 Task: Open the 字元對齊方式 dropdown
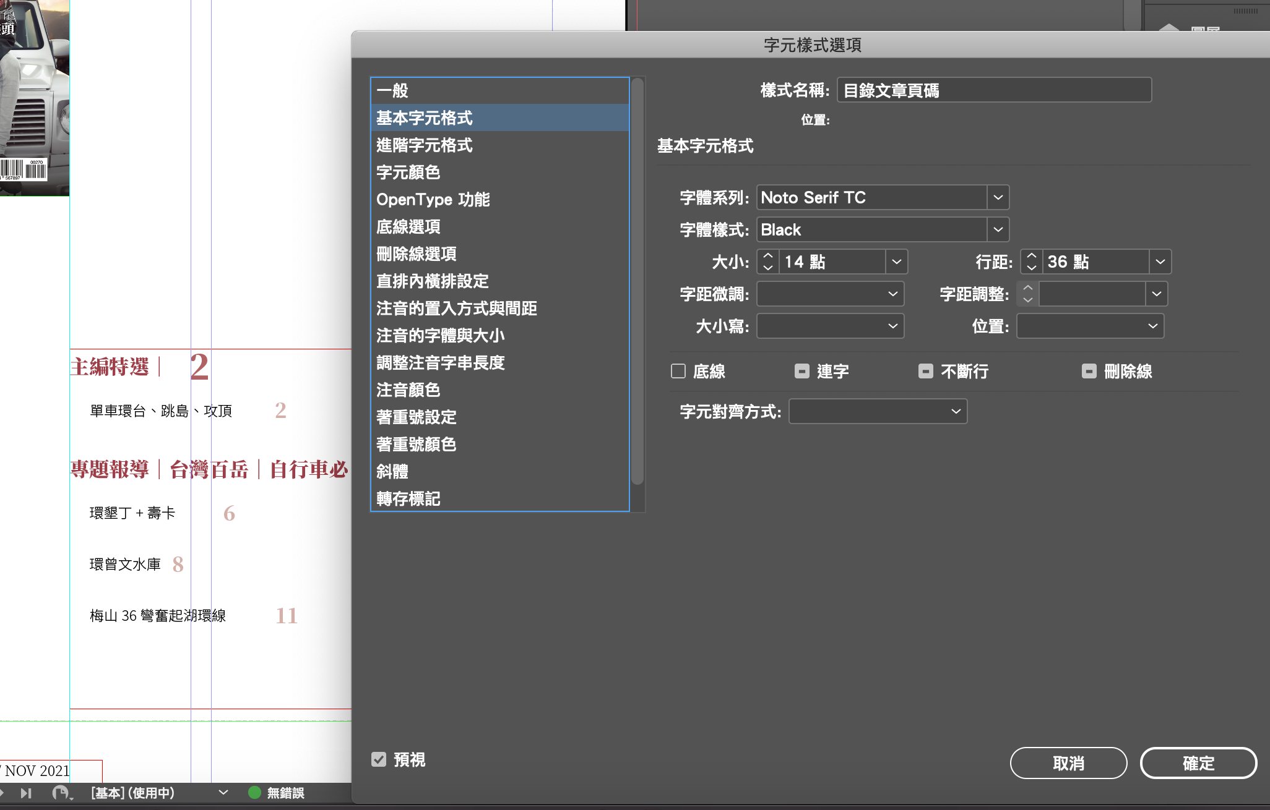(x=956, y=411)
